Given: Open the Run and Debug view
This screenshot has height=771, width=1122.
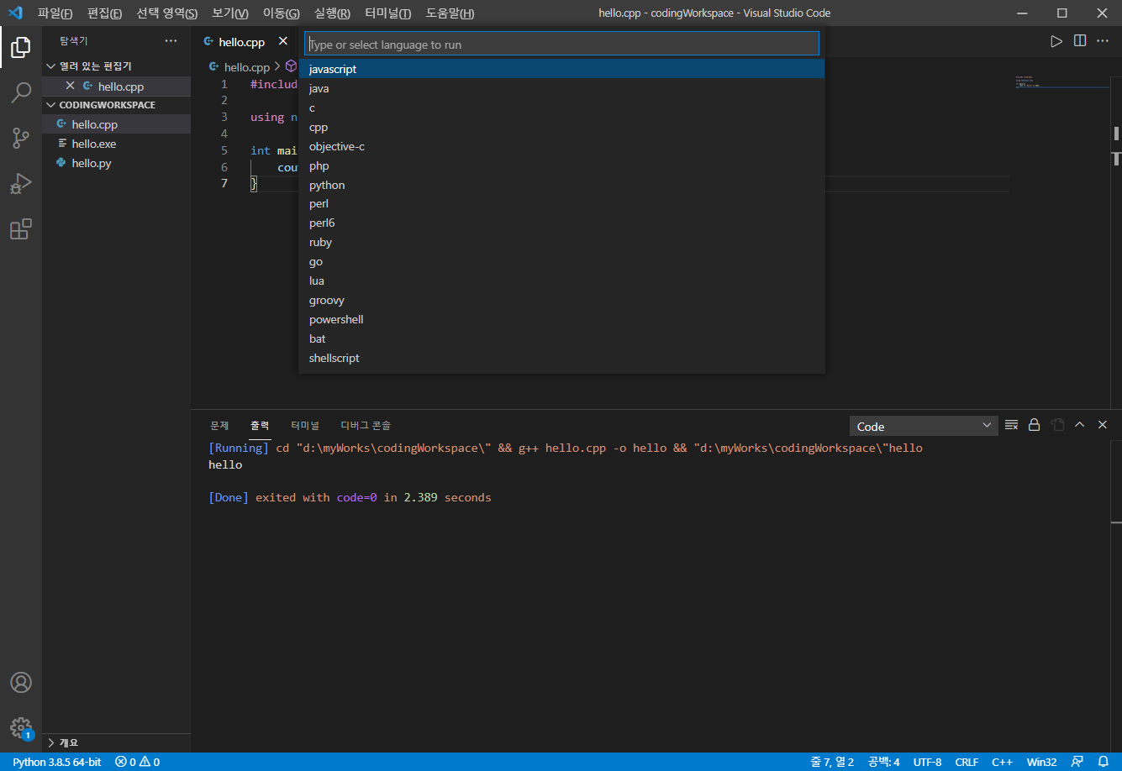Looking at the screenshot, I should click(21, 184).
